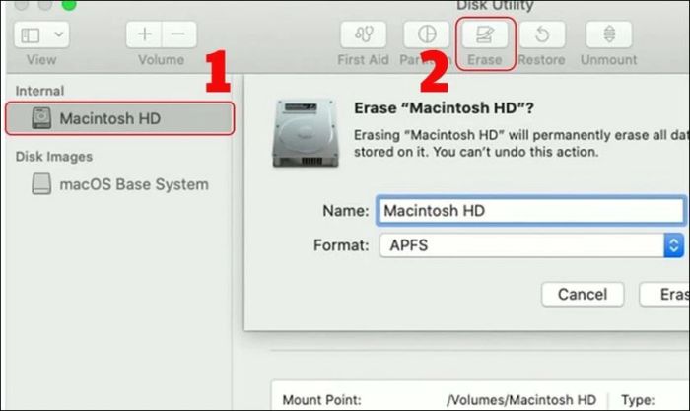Click the Mount Point label
The height and width of the screenshot is (411, 690).
pyautogui.click(x=321, y=400)
